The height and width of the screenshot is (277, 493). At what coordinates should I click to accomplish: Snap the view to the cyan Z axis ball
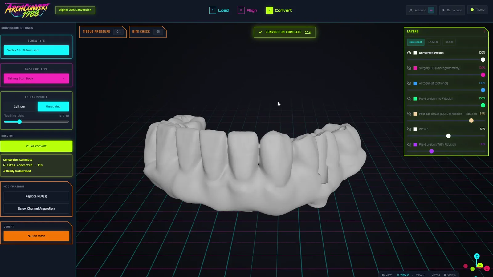477,256
